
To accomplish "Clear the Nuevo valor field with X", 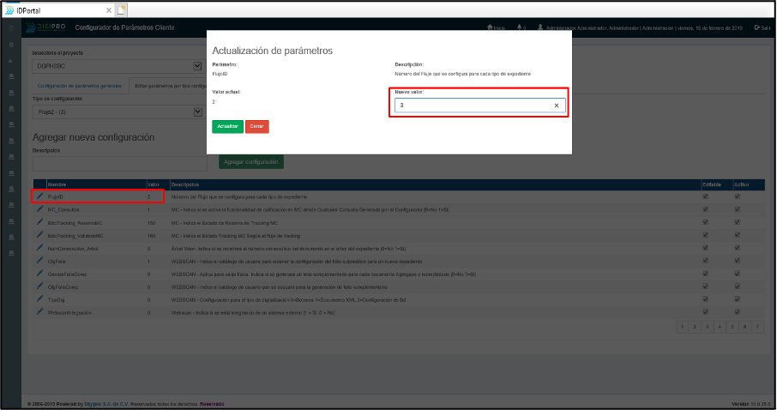I will (x=556, y=106).
